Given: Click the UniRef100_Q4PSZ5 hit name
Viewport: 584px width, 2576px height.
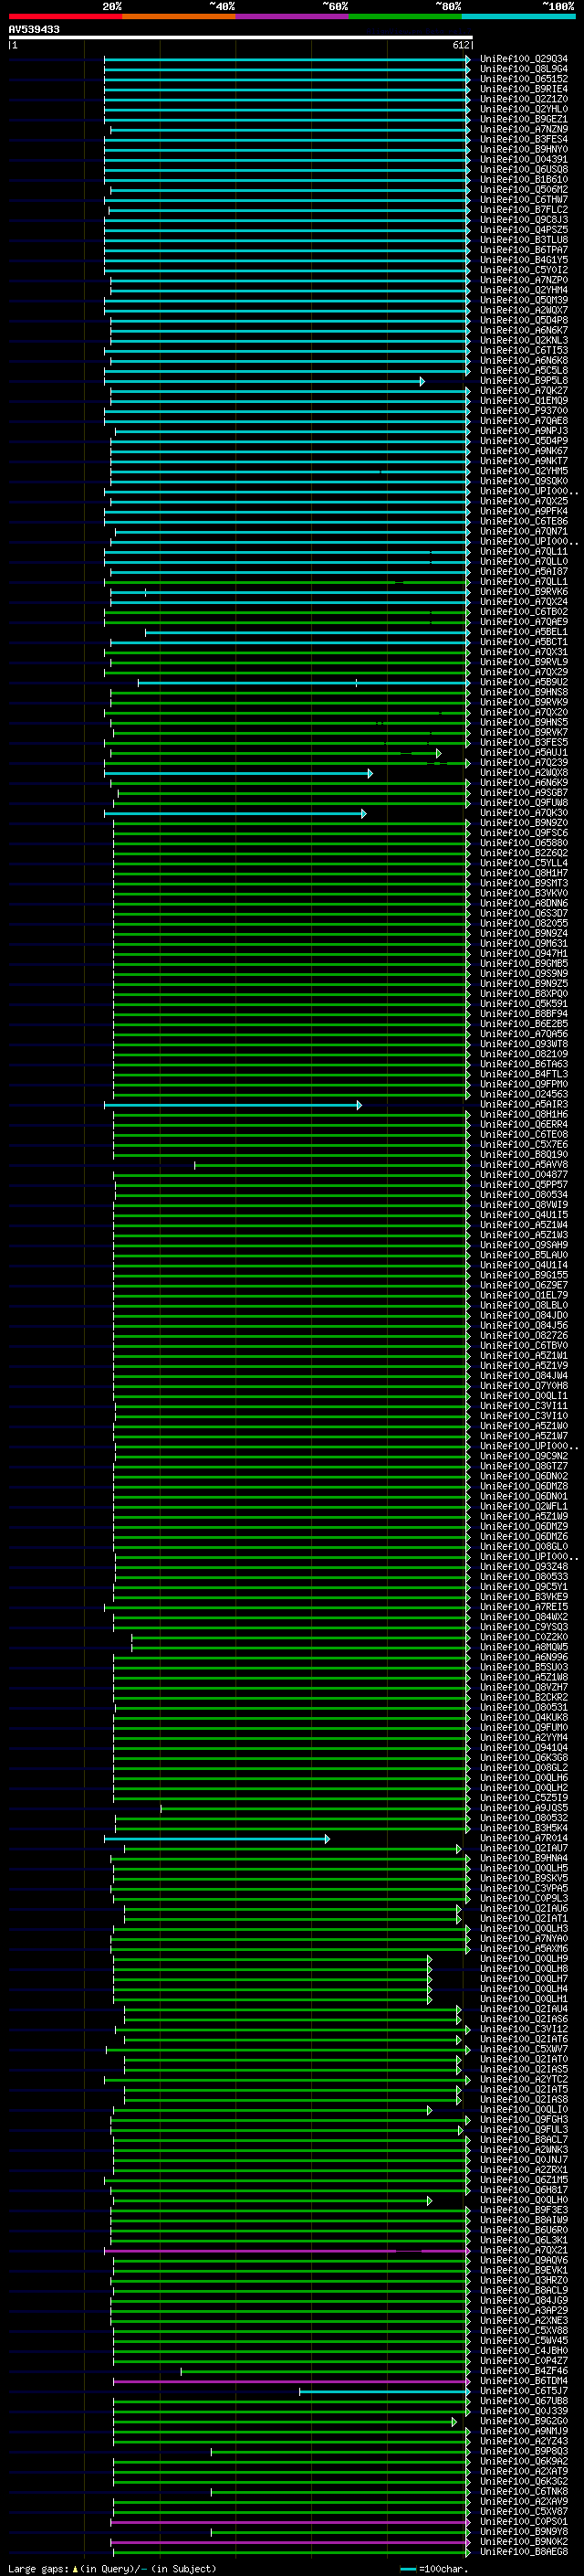Looking at the screenshot, I should (523, 230).
